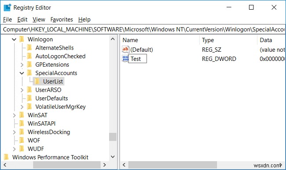This screenshot has height=170, width=286.
Task: Click the VolatileUserMgrKey folder icon
Action: click(x=29, y=106)
